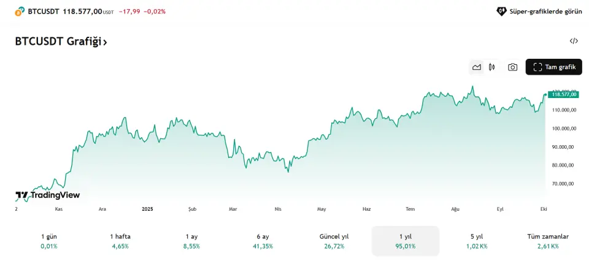Switch to the candlestick chart view
Viewport: 589px width, 264px height.
[492, 67]
